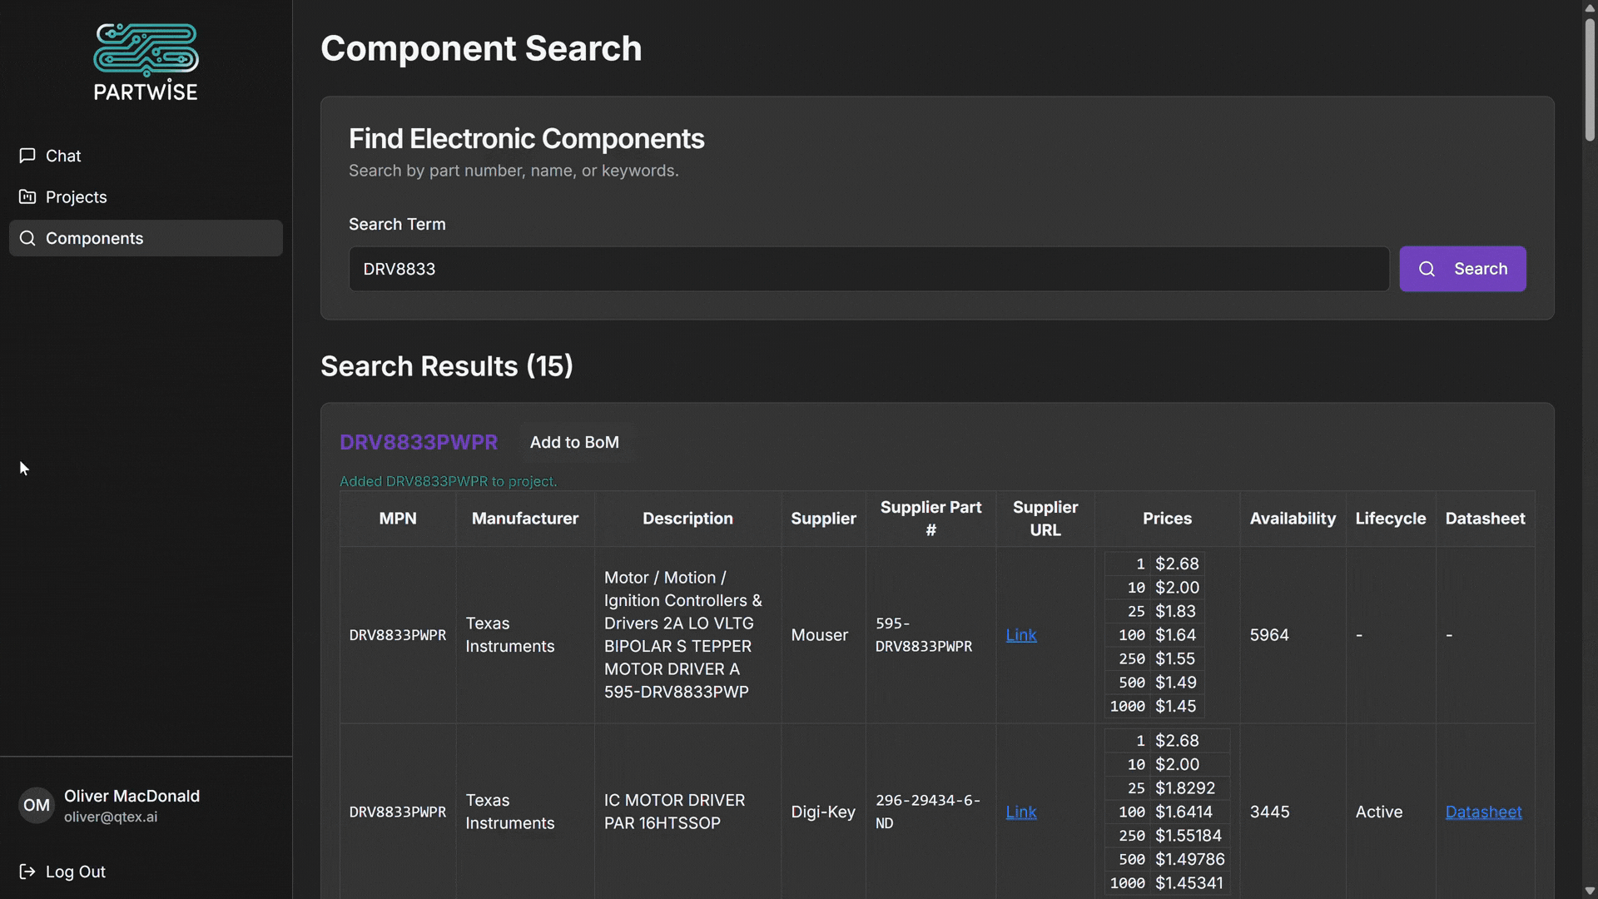The height and width of the screenshot is (899, 1598).
Task: Click availability value 5964
Action: [1269, 635]
